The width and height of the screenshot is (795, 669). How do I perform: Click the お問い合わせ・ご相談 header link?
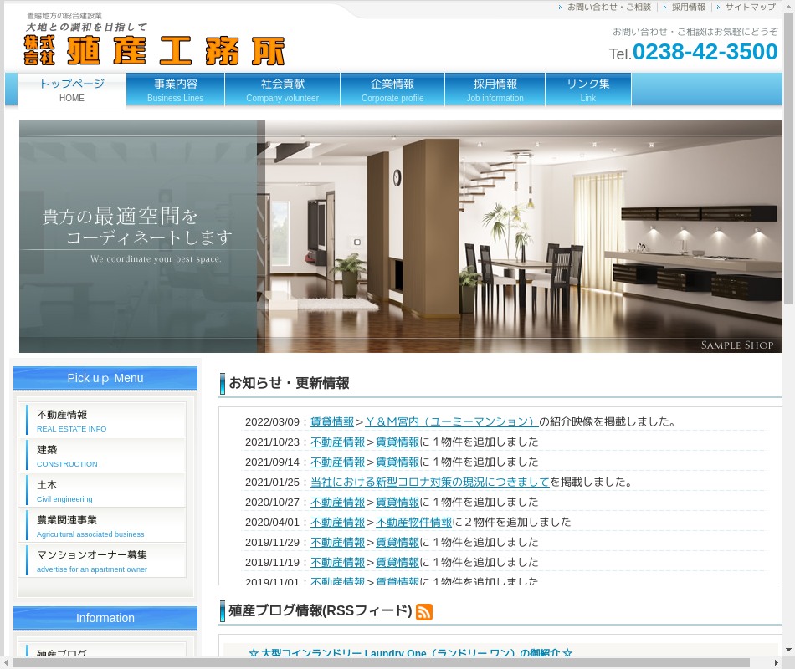608,7
